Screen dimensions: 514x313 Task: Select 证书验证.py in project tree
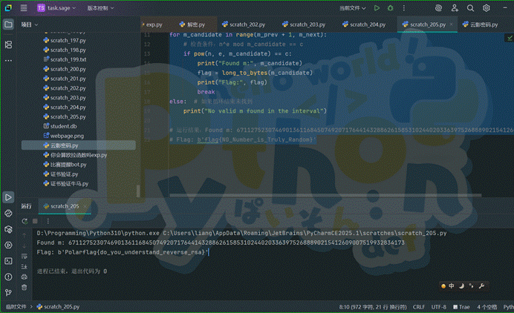tap(61, 174)
